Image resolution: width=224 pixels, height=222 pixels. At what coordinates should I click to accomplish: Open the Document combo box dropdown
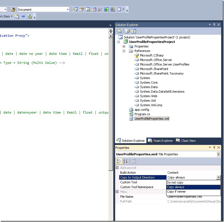click(x=67, y=10)
